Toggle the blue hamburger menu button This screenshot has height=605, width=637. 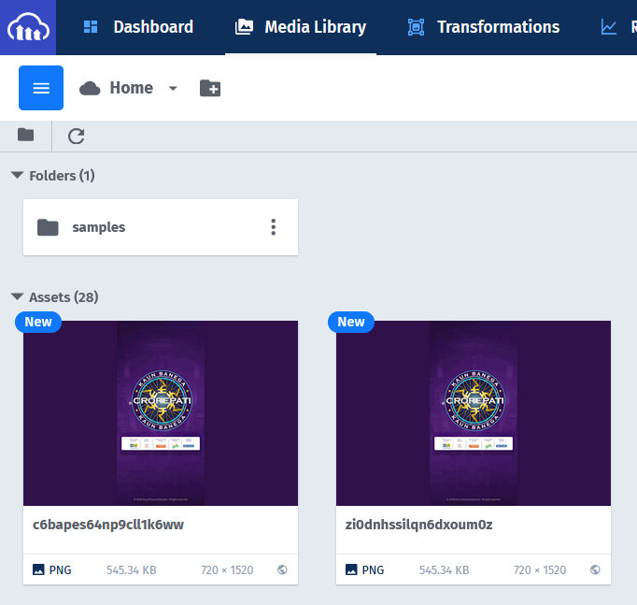point(41,88)
